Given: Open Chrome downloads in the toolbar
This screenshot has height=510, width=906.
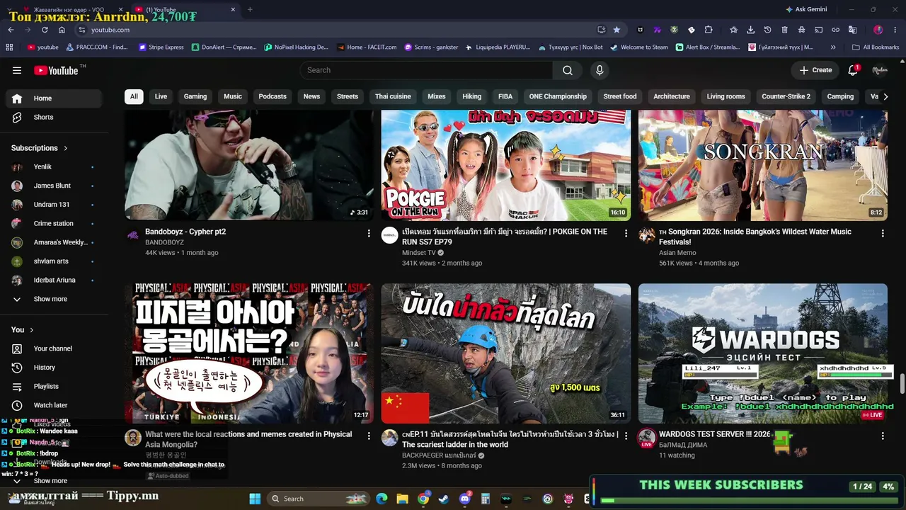Looking at the screenshot, I should (750, 30).
